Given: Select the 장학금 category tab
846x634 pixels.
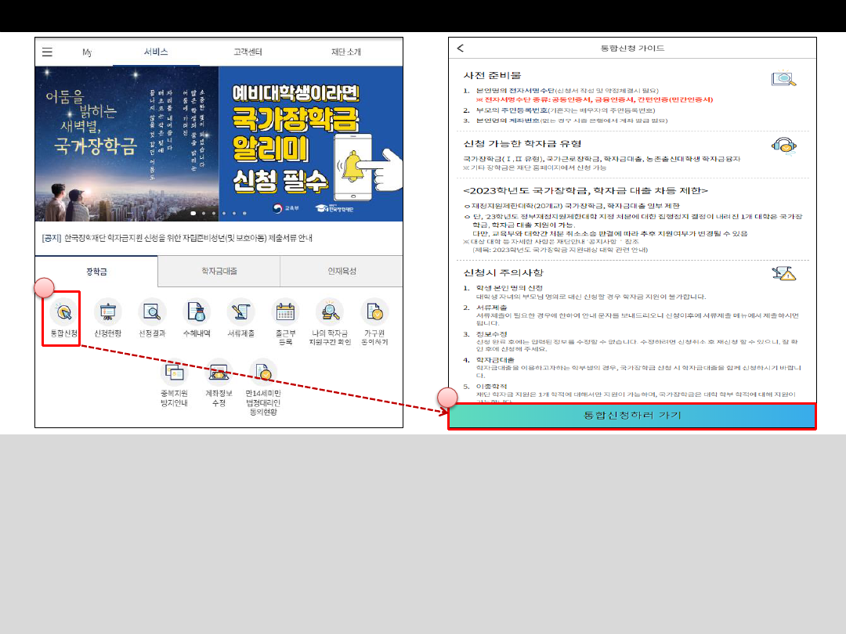Looking at the screenshot, I should click(96, 271).
